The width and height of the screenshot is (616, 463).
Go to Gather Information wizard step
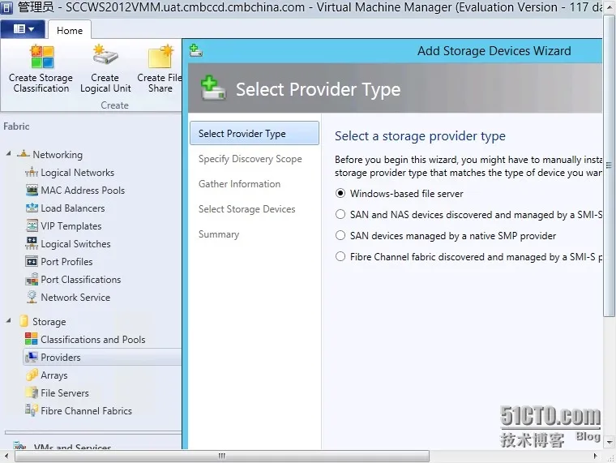[240, 184]
